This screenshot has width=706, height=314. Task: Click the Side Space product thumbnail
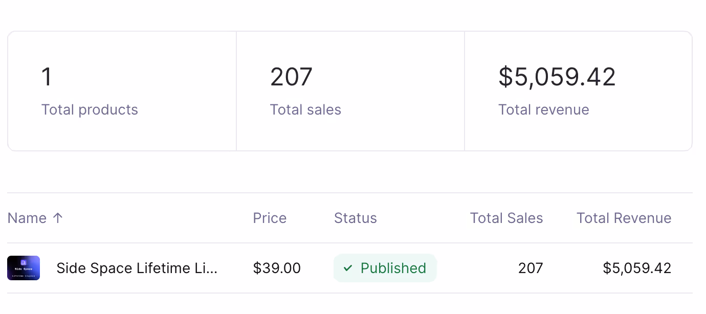pyautogui.click(x=24, y=268)
